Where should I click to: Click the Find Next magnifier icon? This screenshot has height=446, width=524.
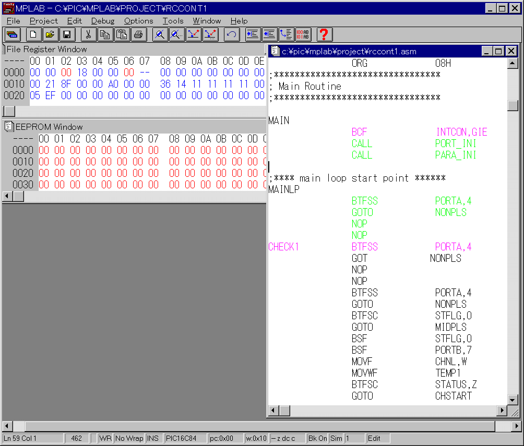click(176, 34)
